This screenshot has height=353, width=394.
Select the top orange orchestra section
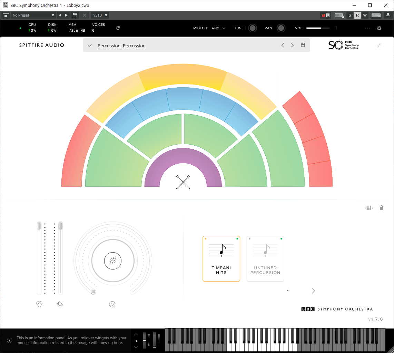(183, 75)
